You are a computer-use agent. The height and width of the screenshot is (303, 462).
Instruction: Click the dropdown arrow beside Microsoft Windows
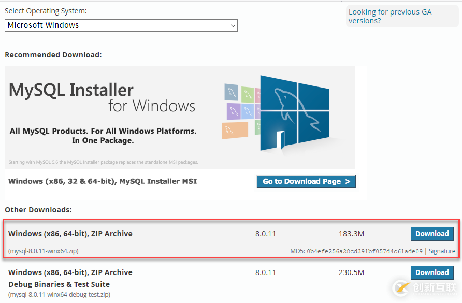(233, 25)
